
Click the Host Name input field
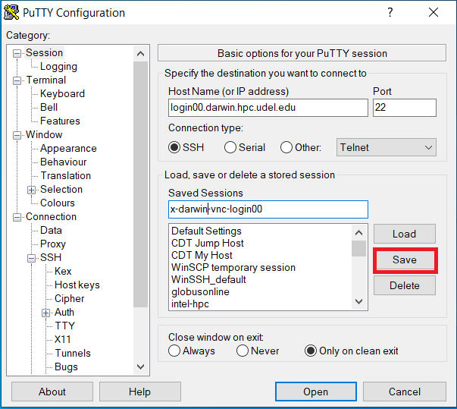click(x=268, y=108)
